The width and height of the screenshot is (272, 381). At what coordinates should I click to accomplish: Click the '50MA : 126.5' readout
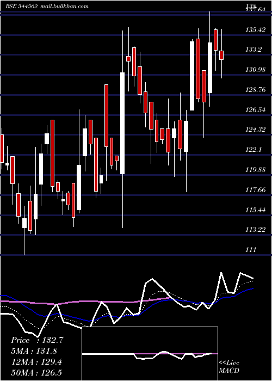(x=36, y=372)
